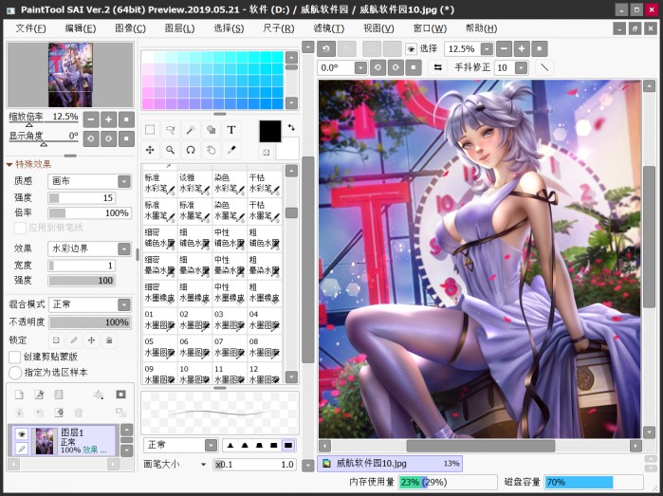Open 帮助(H) menu
The width and height of the screenshot is (663, 496).
click(x=481, y=28)
